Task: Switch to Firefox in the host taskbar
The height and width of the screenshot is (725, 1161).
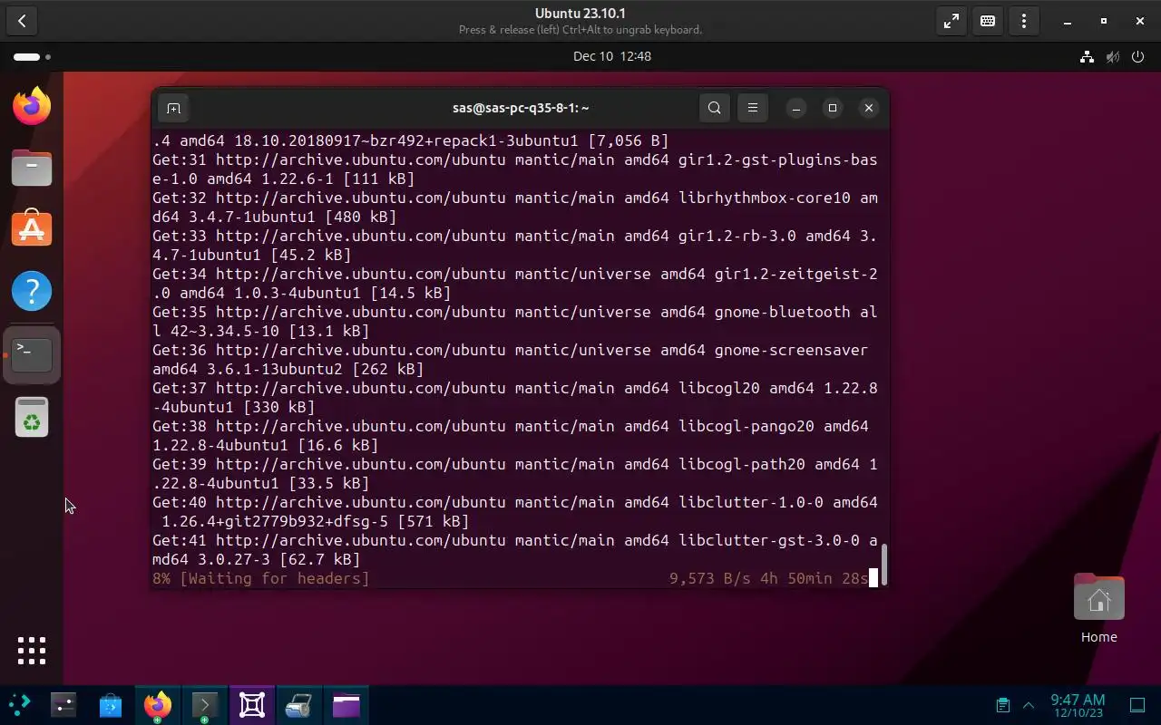Action: point(158,705)
